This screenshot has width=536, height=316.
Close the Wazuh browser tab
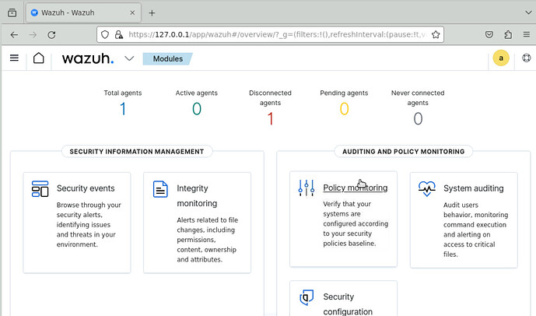pos(132,13)
